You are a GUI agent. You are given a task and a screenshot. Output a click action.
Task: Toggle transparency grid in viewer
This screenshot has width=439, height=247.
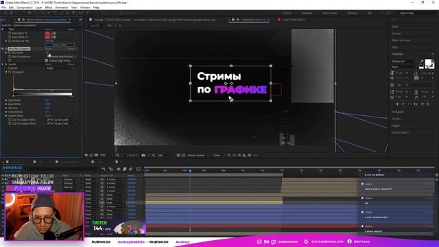tap(183, 155)
